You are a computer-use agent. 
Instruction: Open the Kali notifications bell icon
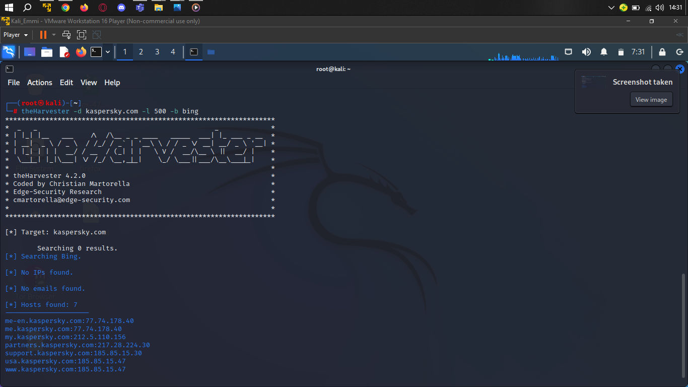tap(603, 52)
